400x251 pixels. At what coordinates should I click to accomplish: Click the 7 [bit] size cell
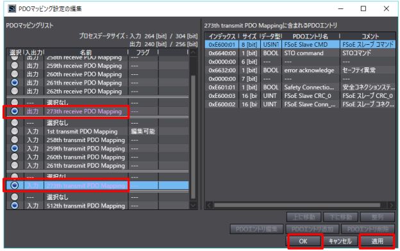[249, 79]
